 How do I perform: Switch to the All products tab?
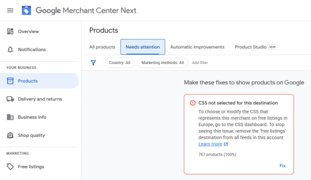pos(102,47)
